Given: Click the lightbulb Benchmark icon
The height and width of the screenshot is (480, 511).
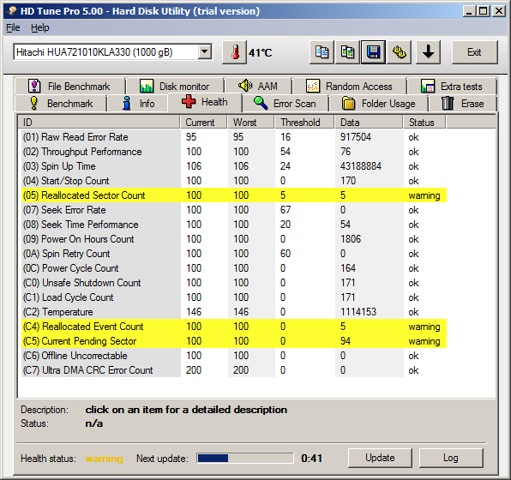Looking at the screenshot, I should 34,104.
